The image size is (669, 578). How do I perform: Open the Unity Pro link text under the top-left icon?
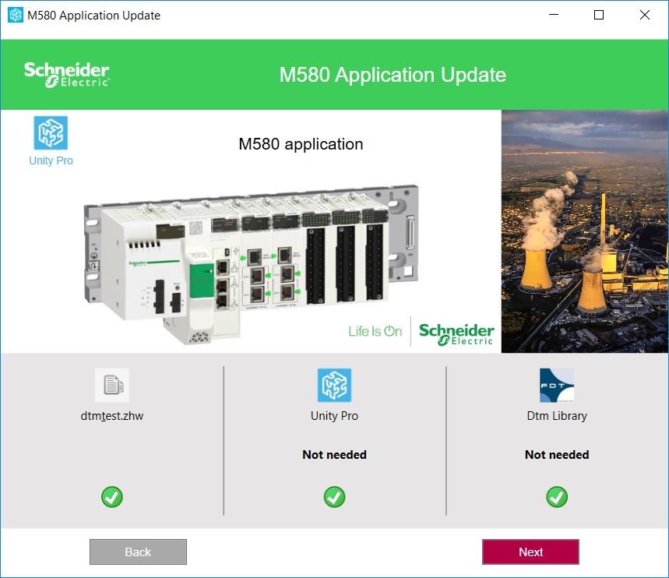(51, 160)
